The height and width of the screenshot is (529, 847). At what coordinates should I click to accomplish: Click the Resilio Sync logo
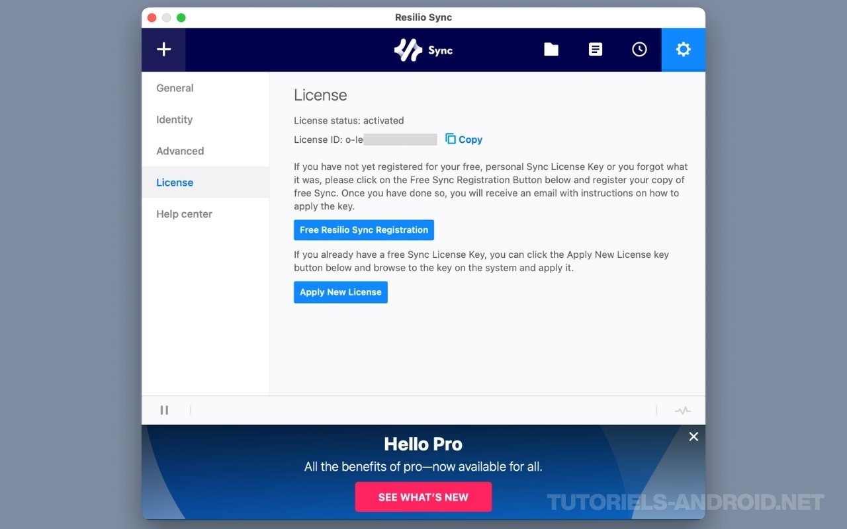point(423,50)
